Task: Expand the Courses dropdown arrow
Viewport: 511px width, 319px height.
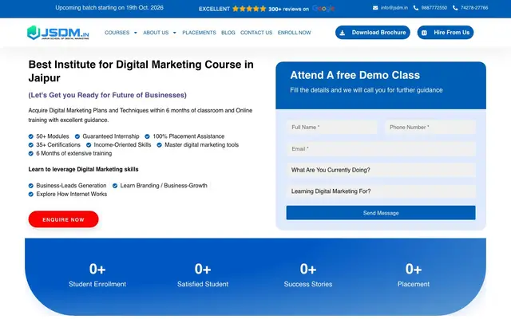Action: (x=136, y=33)
